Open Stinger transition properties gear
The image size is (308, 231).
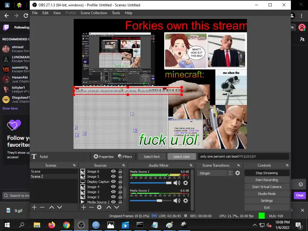[238, 173]
